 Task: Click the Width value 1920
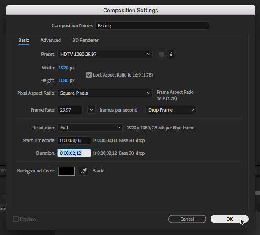[x=63, y=68]
